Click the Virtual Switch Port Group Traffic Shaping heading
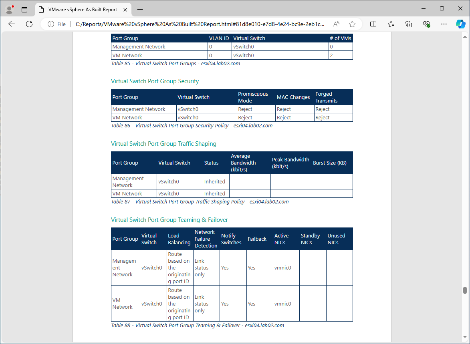 click(x=163, y=143)
